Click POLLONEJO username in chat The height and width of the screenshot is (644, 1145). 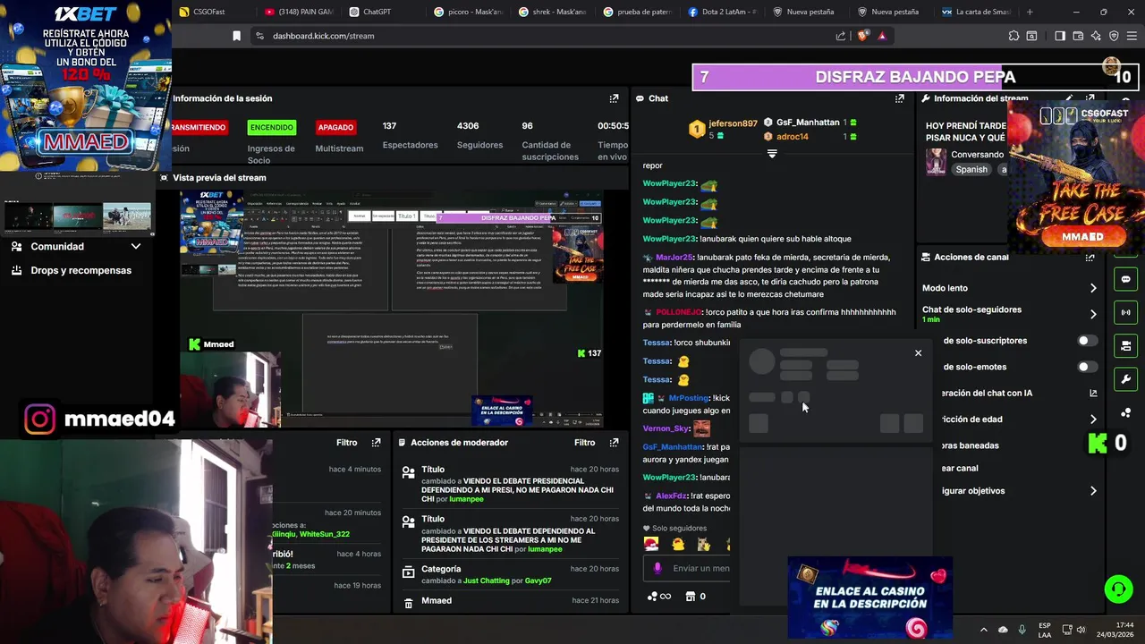click(x=679, y=312)
